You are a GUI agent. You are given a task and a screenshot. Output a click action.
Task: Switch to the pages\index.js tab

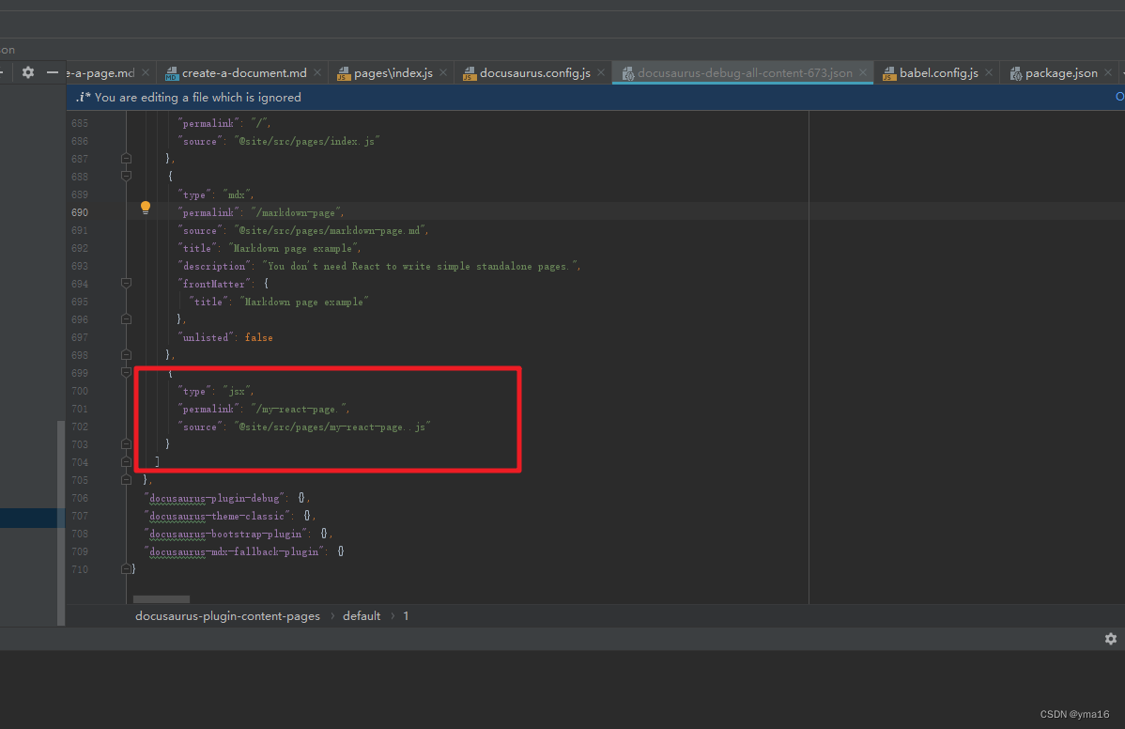393,72
